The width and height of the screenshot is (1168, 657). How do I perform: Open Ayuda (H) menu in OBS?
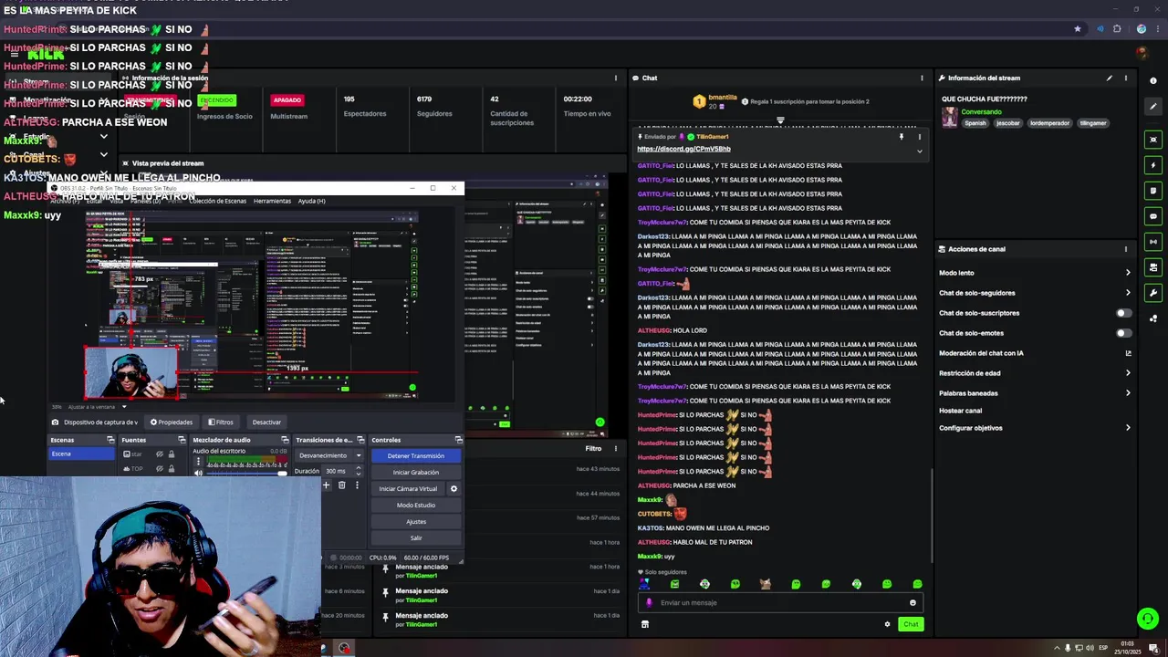311,201
